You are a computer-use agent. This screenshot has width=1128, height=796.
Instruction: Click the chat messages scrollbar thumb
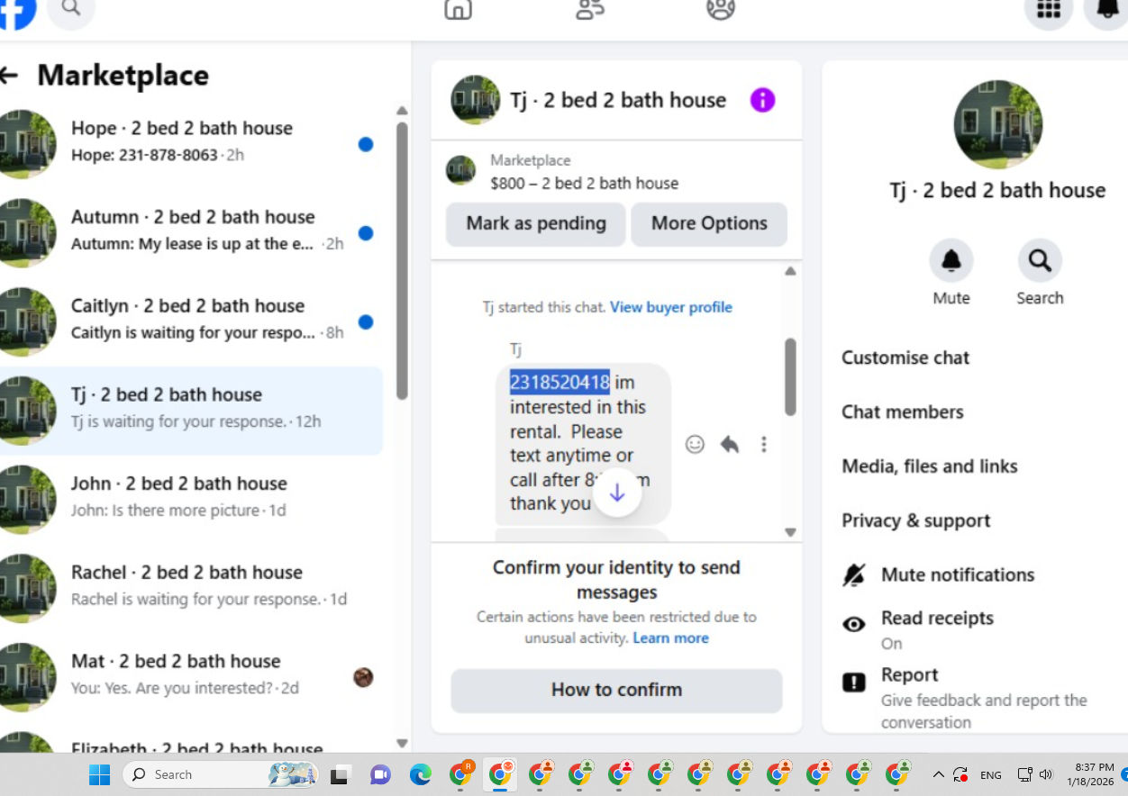790,376
